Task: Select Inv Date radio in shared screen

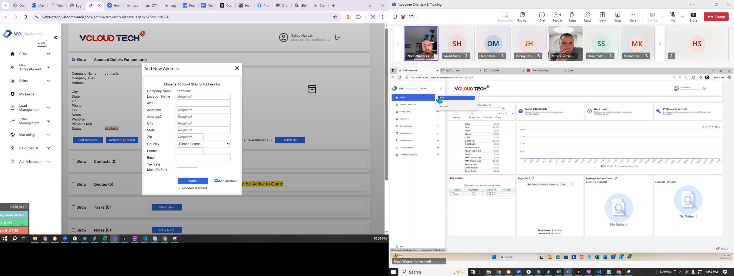Action: [x=484, y=118]
